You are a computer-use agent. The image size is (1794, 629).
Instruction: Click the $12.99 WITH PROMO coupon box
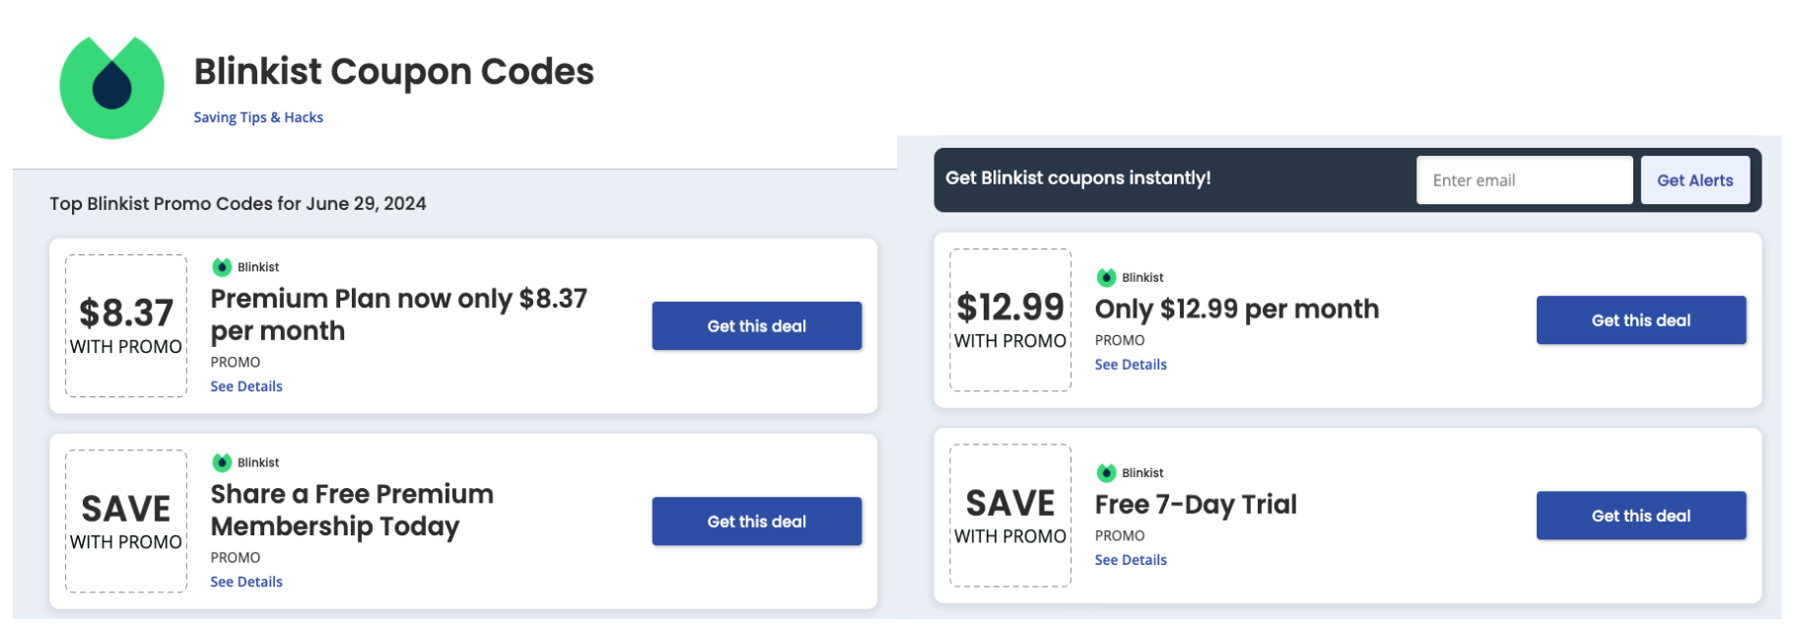(x=1010, y=320)
